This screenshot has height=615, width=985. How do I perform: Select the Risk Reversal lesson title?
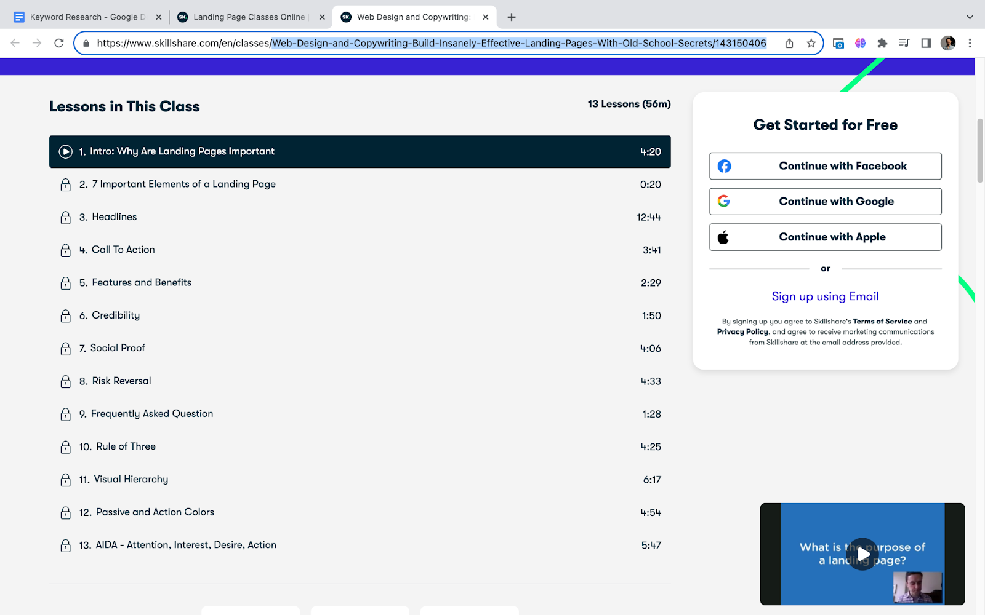(121, 381)
